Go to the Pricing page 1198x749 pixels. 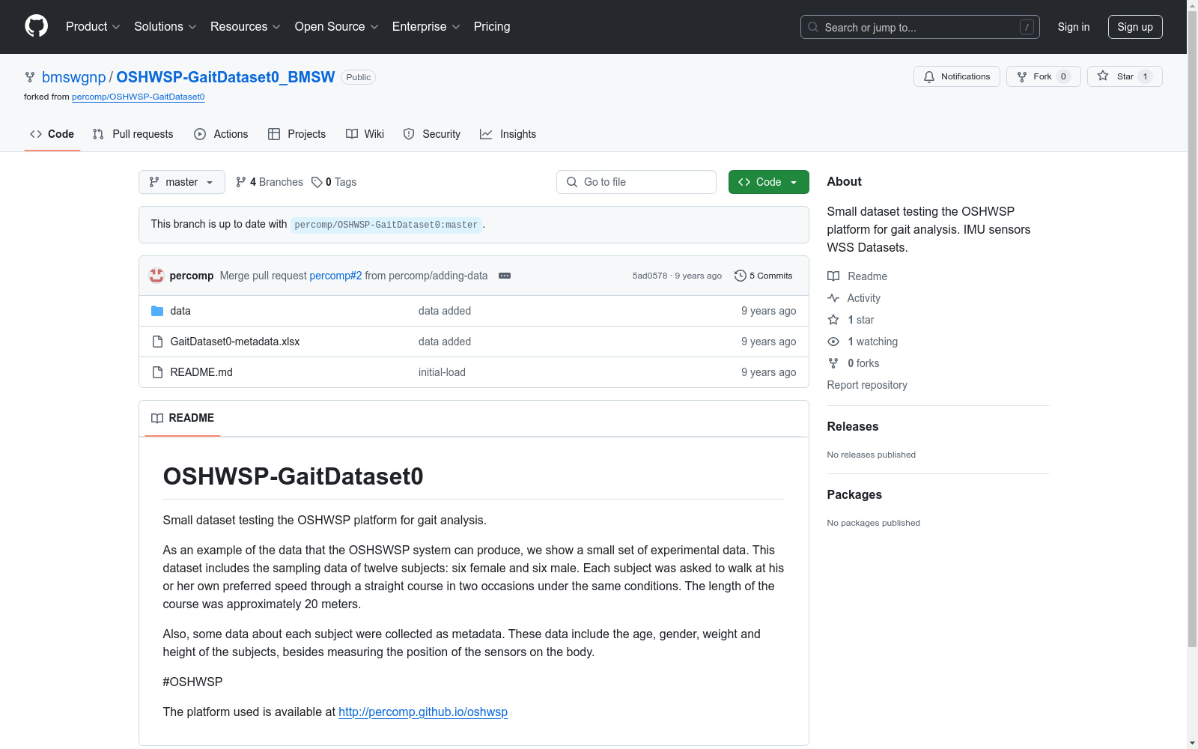coord(492,27)
